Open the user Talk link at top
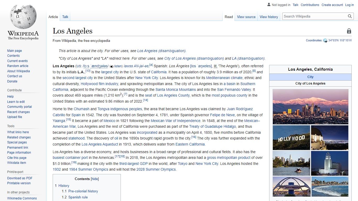Screen dimensions: 358x201 click(296, 5)
